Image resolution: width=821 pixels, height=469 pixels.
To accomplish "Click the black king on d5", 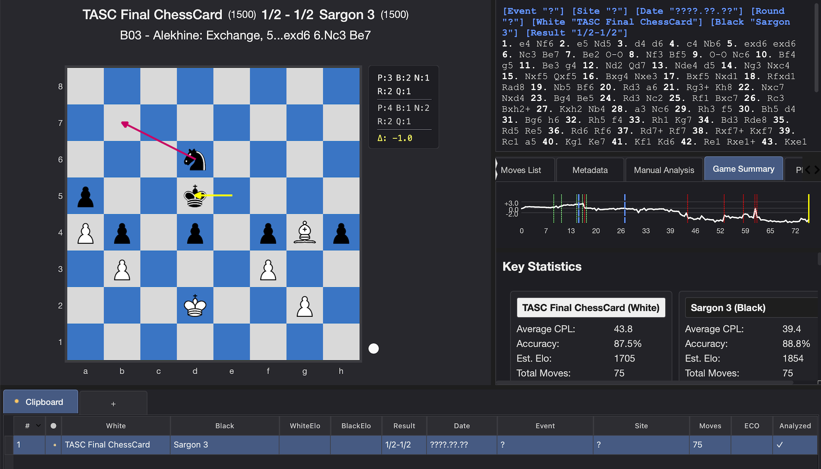I will 195,196.
